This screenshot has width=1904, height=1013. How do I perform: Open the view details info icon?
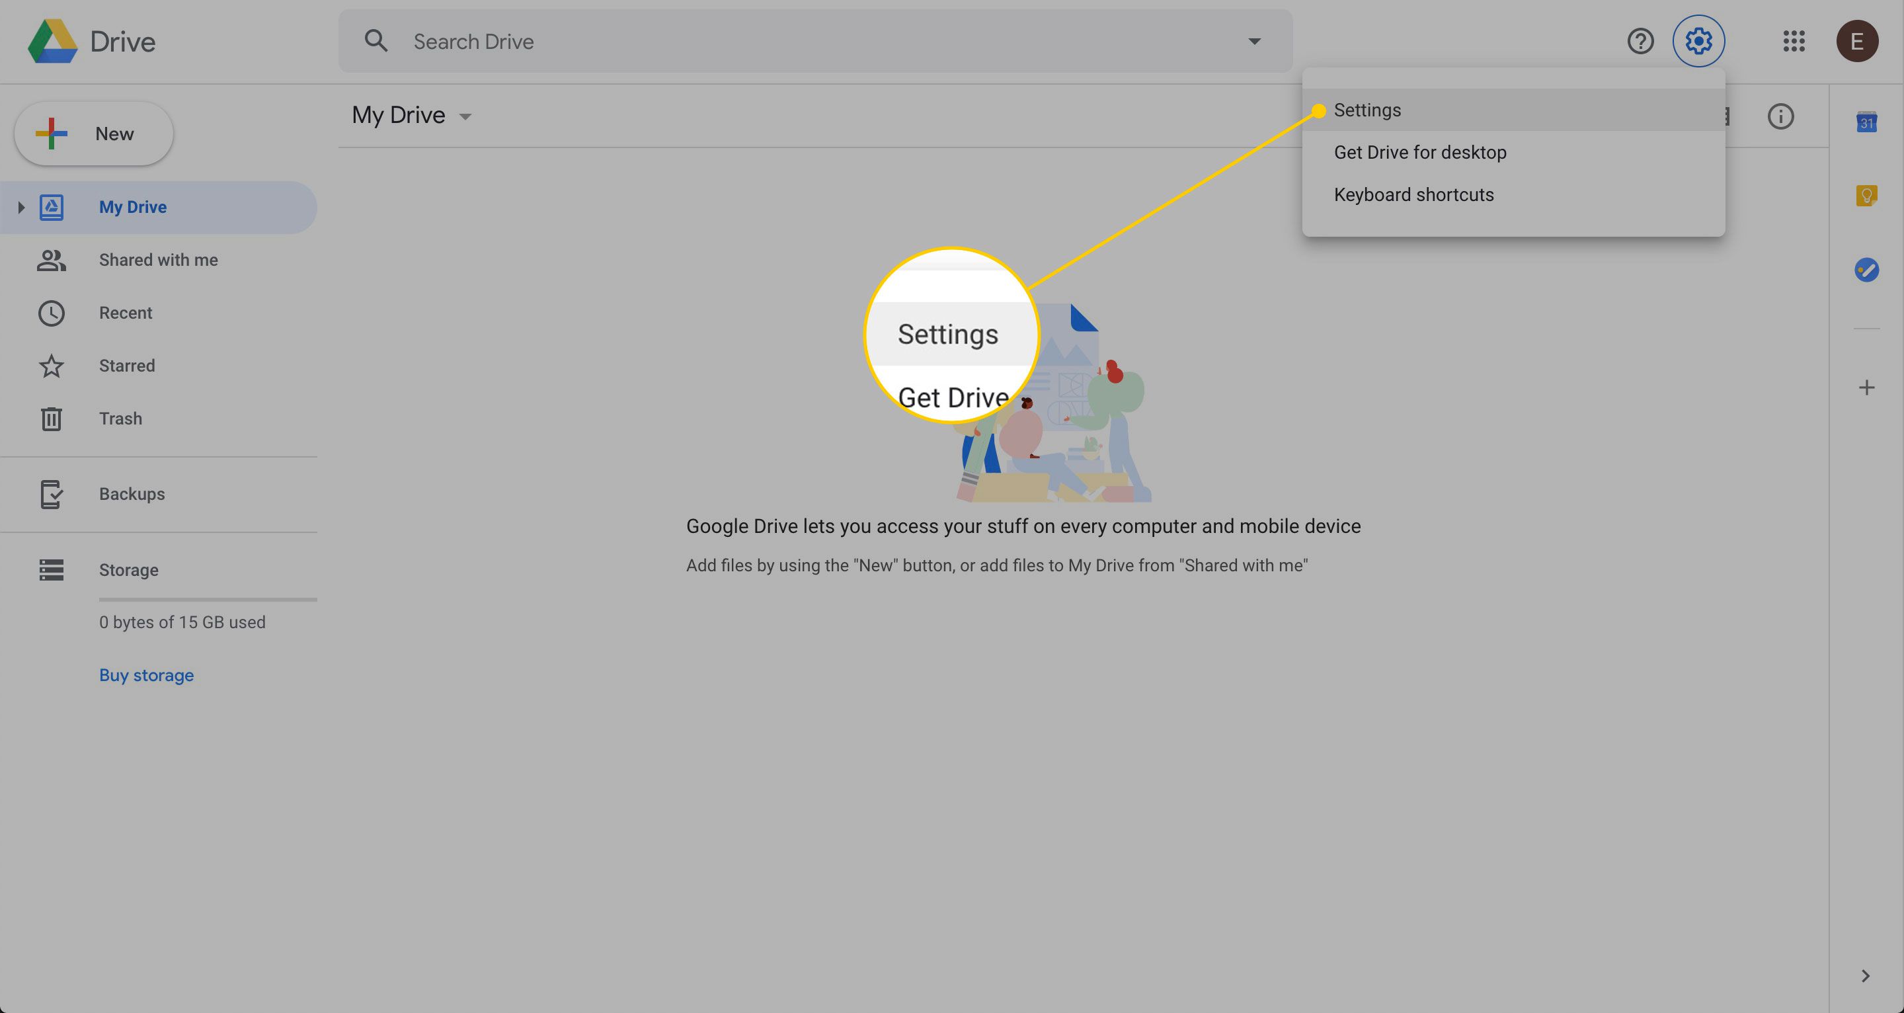(1780, 116)
